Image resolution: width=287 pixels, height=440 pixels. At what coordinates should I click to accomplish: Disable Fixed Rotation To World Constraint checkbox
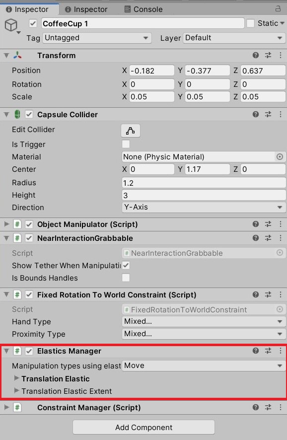tap(29, 294)
